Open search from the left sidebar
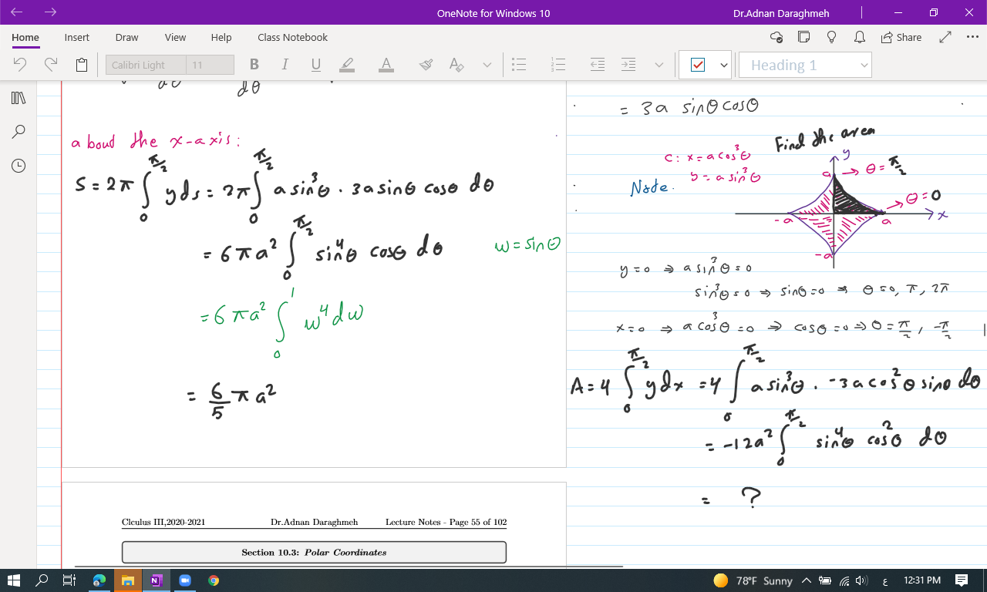This screenshot has width=987, height=592. (x=19, y=132)
